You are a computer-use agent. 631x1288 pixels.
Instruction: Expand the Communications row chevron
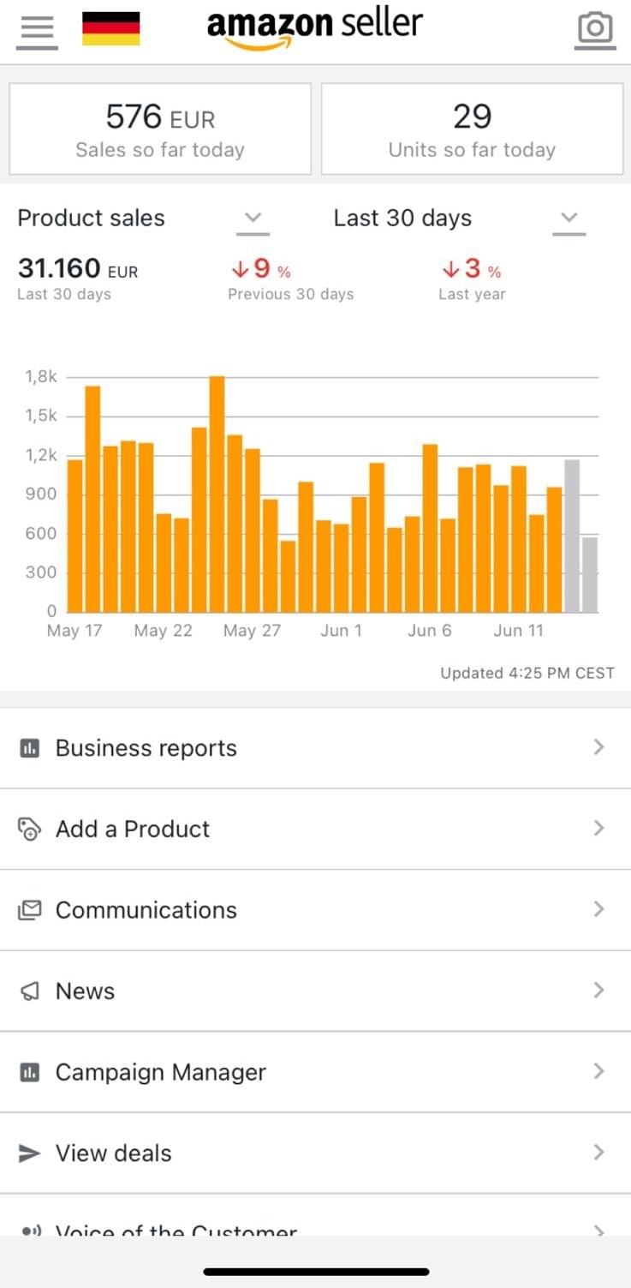598,909
